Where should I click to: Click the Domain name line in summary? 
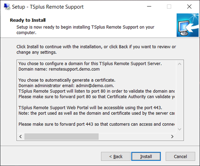coord(59,69)
